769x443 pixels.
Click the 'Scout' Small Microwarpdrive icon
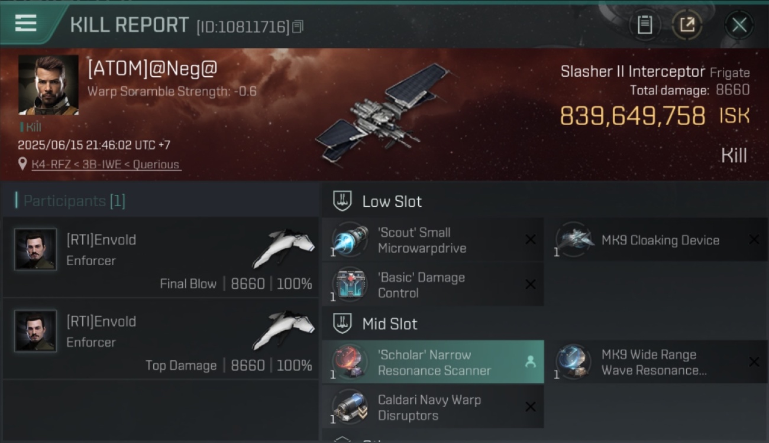pos(350,240)
